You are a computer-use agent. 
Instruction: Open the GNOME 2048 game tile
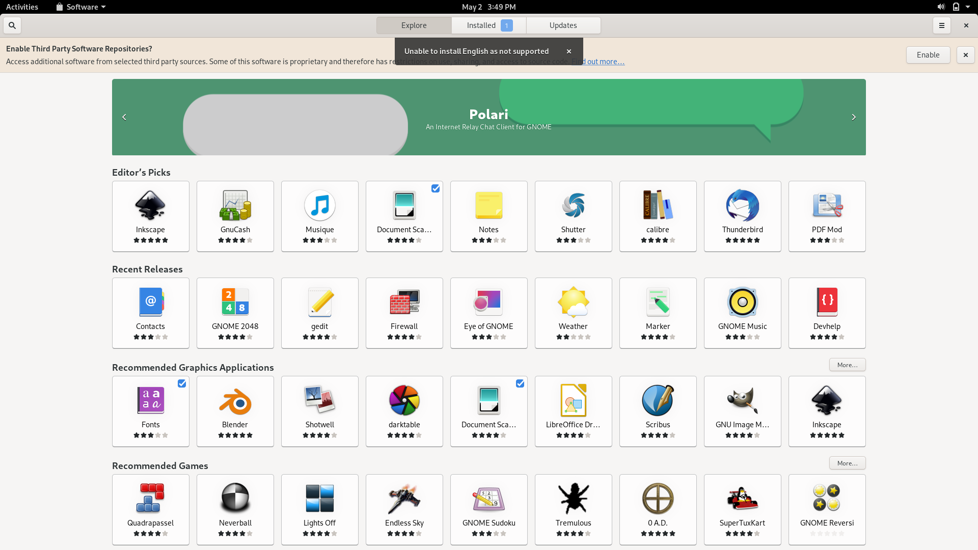[235, 313]
